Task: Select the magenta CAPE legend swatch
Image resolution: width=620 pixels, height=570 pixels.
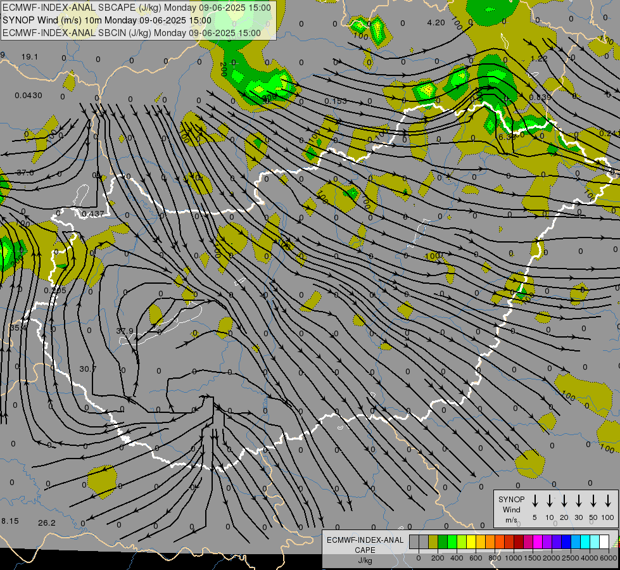Action: pos(538,542)
